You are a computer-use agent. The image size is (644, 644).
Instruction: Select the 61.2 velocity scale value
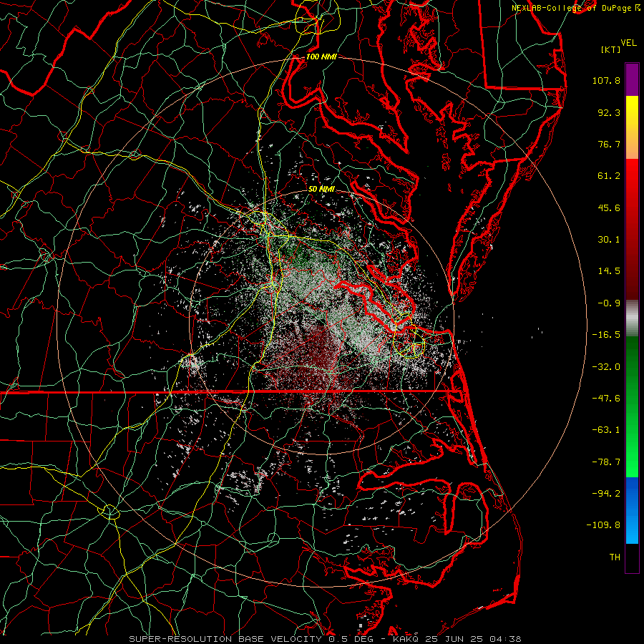[609, 176]
